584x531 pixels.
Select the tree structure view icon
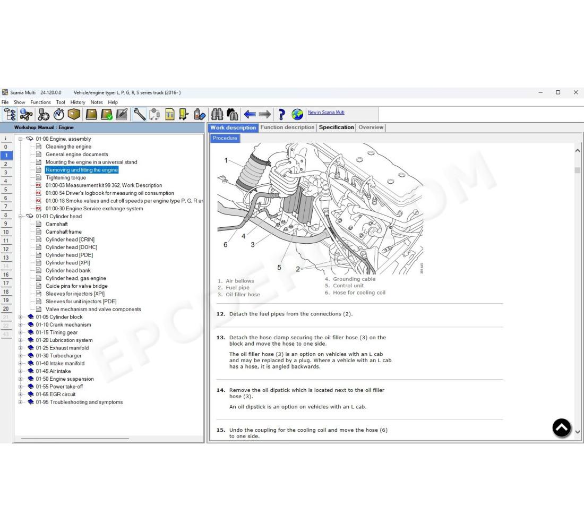(x=10, y=114)
